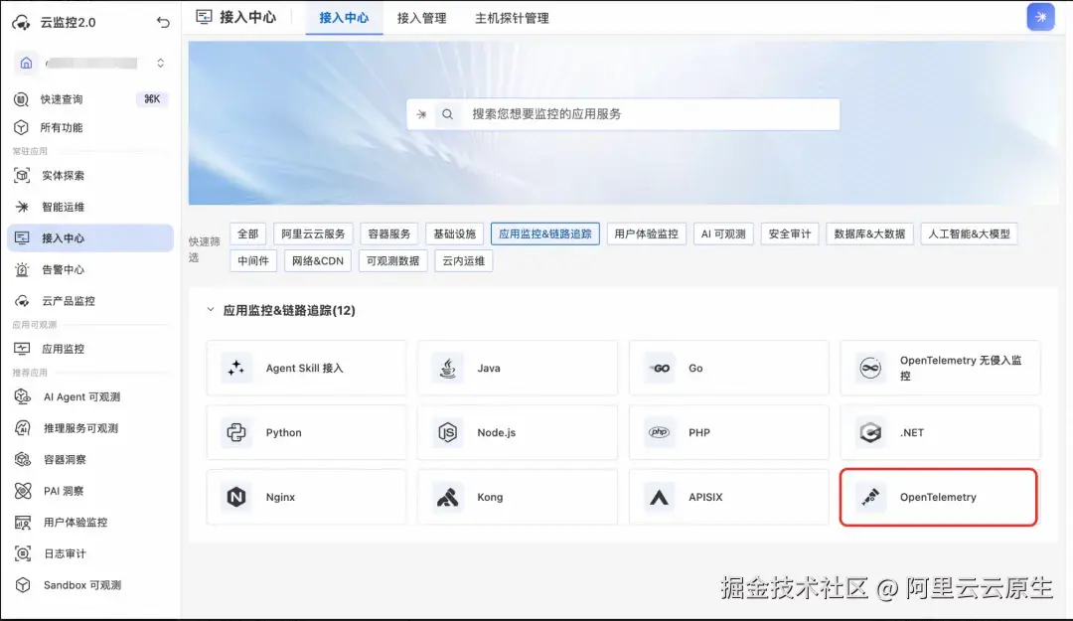Filter by 云内运维
Viewport: 1073px width, 621px height.
pos(463,261)
